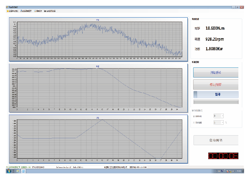This screenshot has width=248, height=181.
Task: Click inside the bottom triangular power chart
Action: (x=100, y=139)
